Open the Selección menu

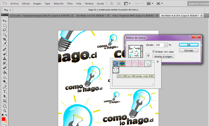[58, 4]
